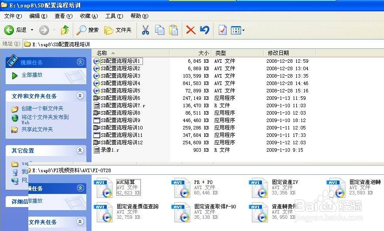Click the 2009-1-13 11:59 date cell
384x231 pixels.
pos(286,98)
